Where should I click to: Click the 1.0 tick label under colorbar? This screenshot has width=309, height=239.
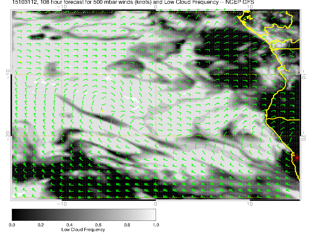tap(156, 225)
